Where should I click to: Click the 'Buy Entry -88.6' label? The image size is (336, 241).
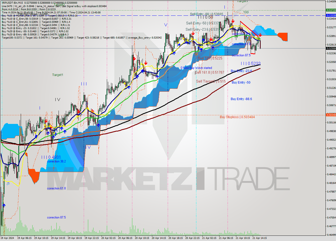coord(241,99)
